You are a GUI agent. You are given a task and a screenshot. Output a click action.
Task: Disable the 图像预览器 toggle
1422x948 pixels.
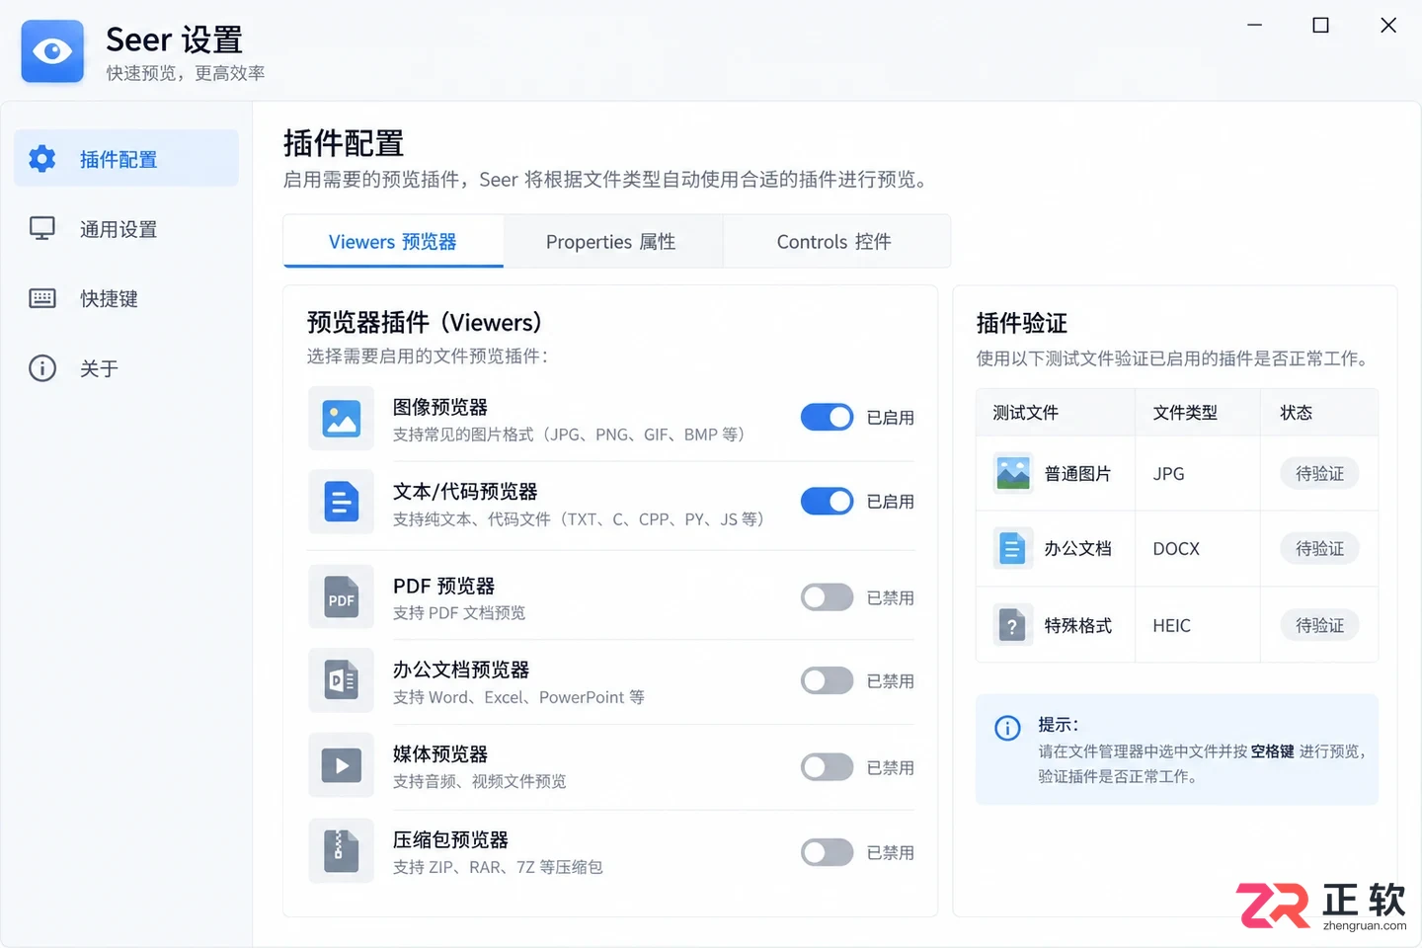click(828, 418)
